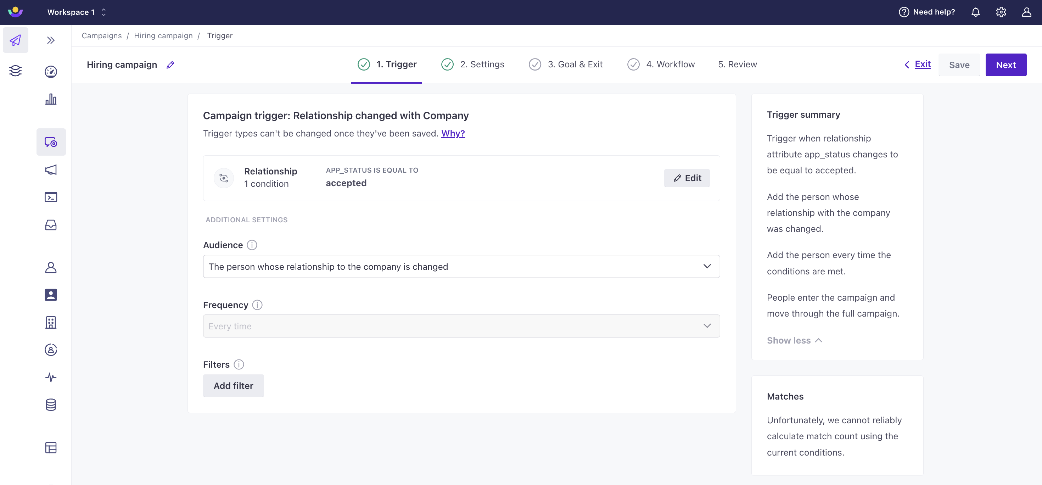Screen dimensions: 1042x485
Task: Click the company/building icon in sidebar
Action: [x=51, y=322]
